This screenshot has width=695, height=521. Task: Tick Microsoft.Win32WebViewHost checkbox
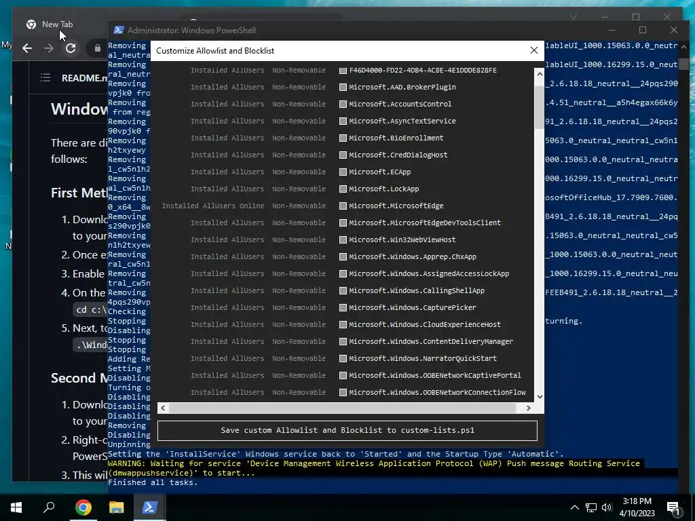(x=343, y=239)
